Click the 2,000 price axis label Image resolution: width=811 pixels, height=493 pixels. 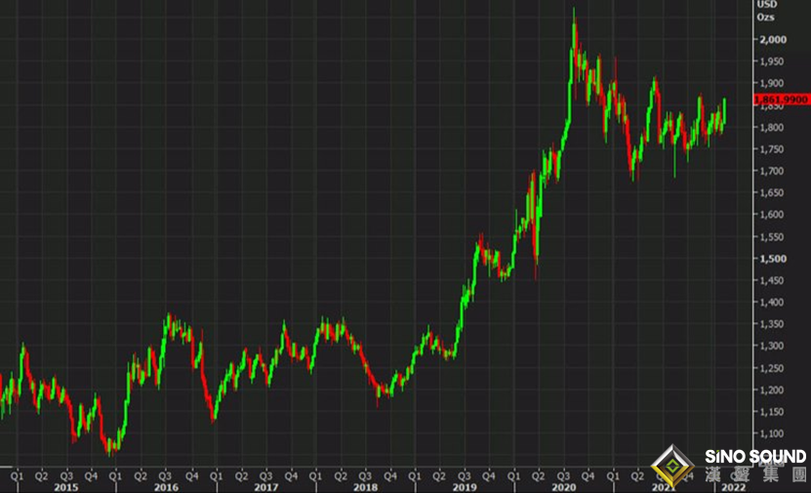(x=771, y=39)
